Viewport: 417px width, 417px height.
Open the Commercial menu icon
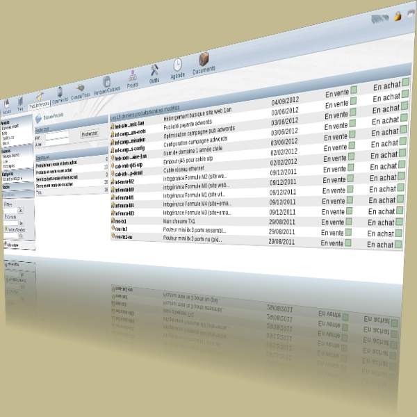point(60,92)
